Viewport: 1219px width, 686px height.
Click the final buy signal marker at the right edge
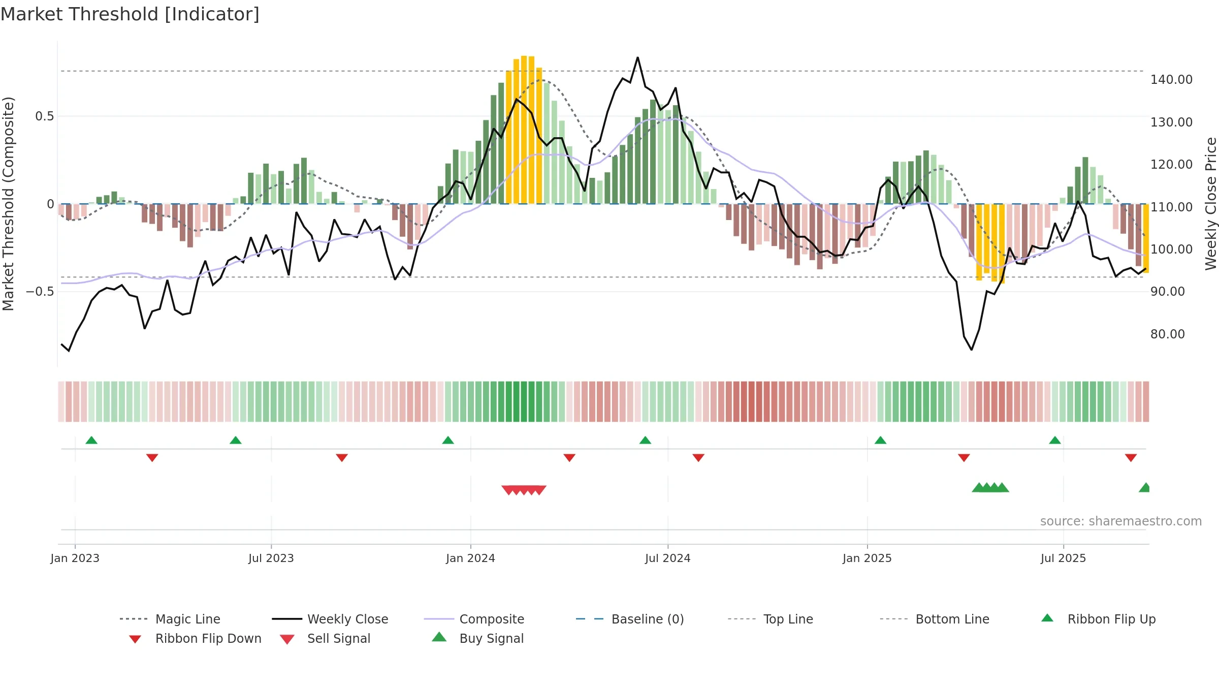point(1144,487)
